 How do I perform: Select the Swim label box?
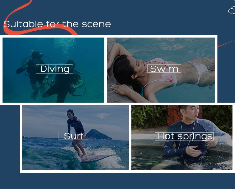click(x=164, y=69)
